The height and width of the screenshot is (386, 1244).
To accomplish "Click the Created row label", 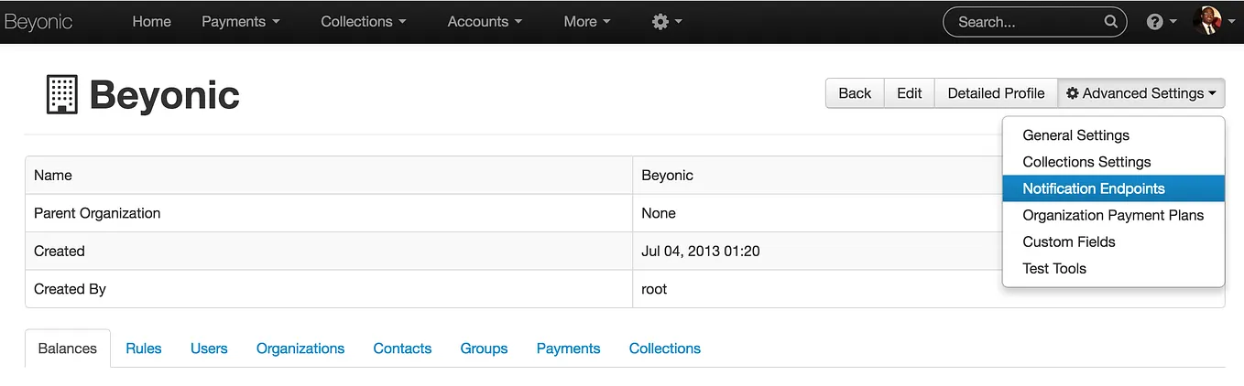I will tap(60, 251).
